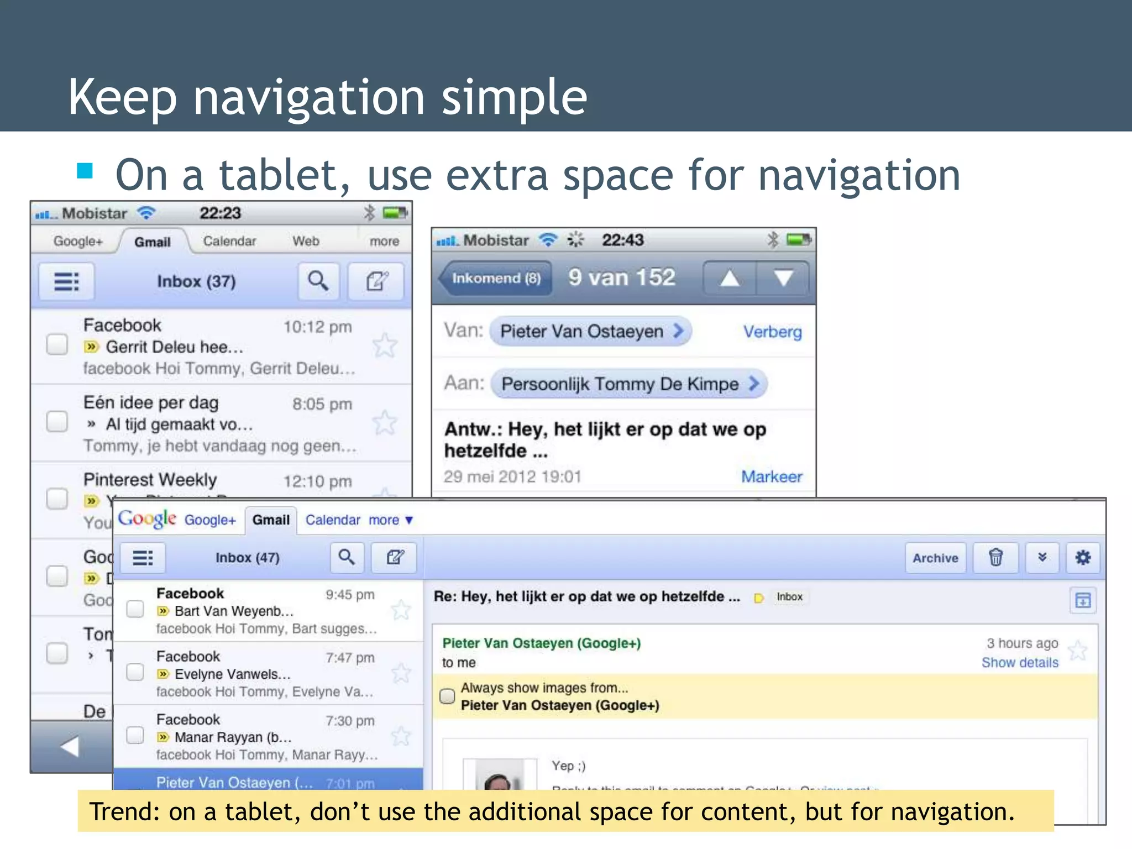This screenshot has height=849, width=1132.
Task: Select the Bart Van Weyenb email checkbox
Action: tap(135, 609)
